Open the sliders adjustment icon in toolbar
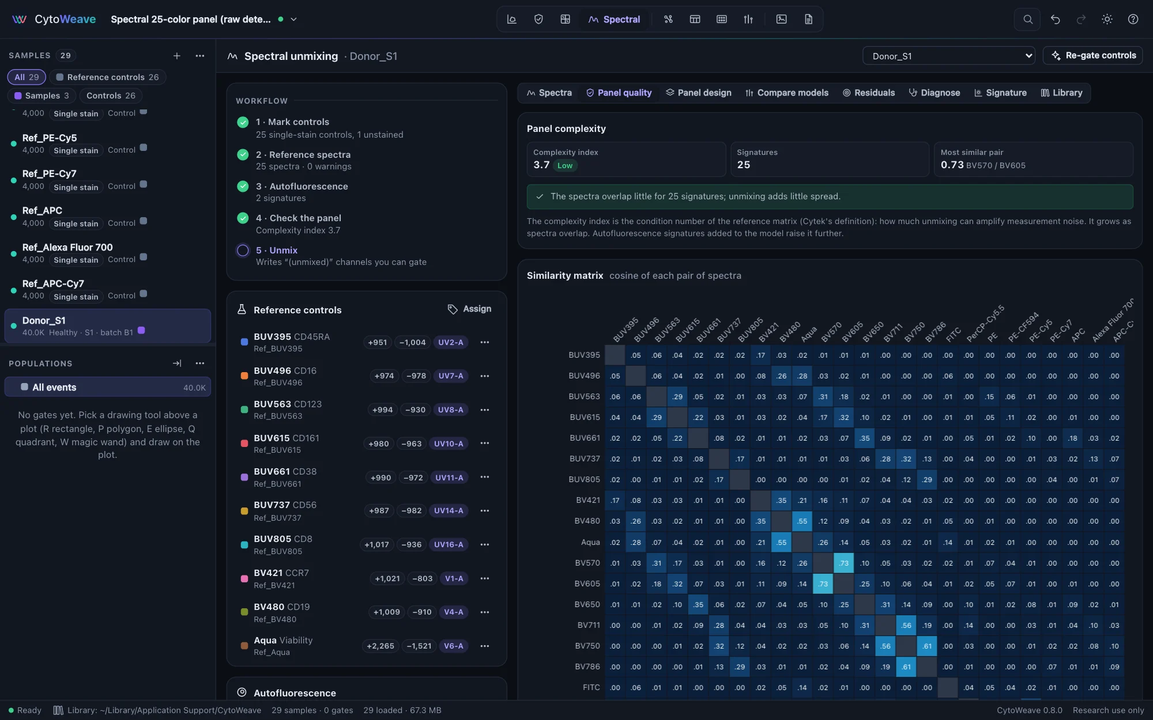Screen dimensions: 1153x720 748,19
